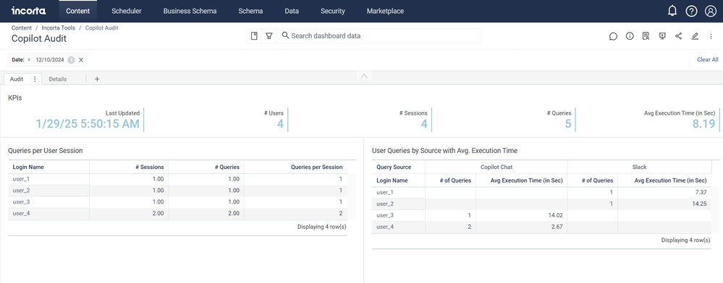Click the # Queries KPI value 5
Image resolution: width=723 pixels, height=283 pixels.
pos(567,123)
